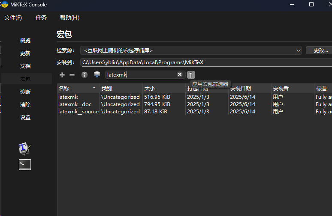This screenshot has width=332, height=216.
Task: Sort by the 安装者 column header
Action: 293,88
